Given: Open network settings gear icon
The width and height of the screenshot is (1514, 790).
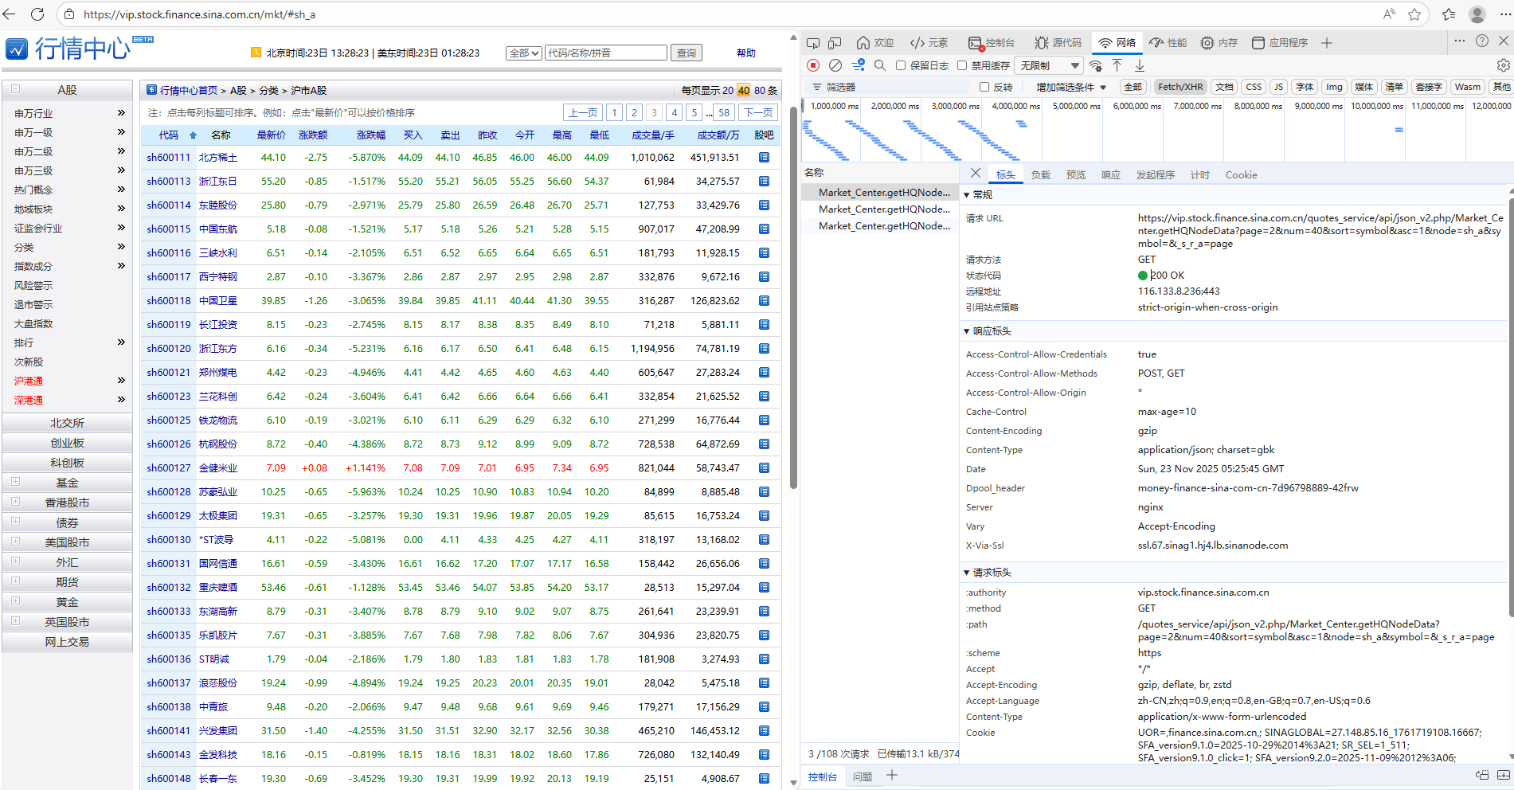Looking at the screenshot, I should [1503, 65].
